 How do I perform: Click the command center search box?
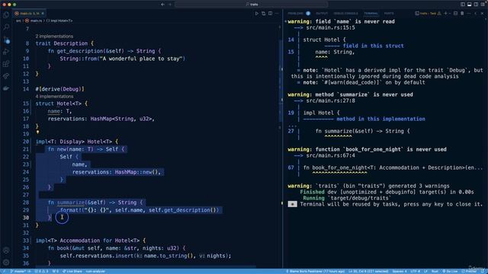252,5
